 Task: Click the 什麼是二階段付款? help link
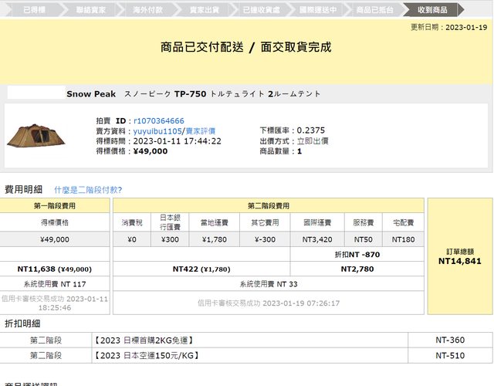[88, 189]
